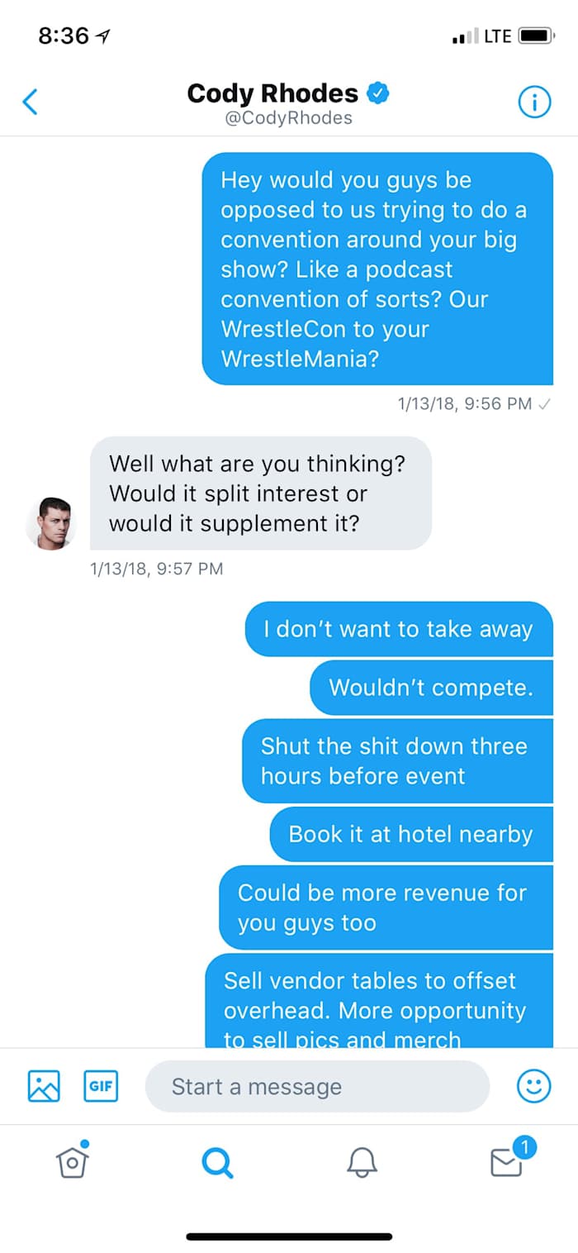The height and width of the screenshot is (1253, 578).
Task: Open the @CodyRhodes handle
Action: point(289,118)
